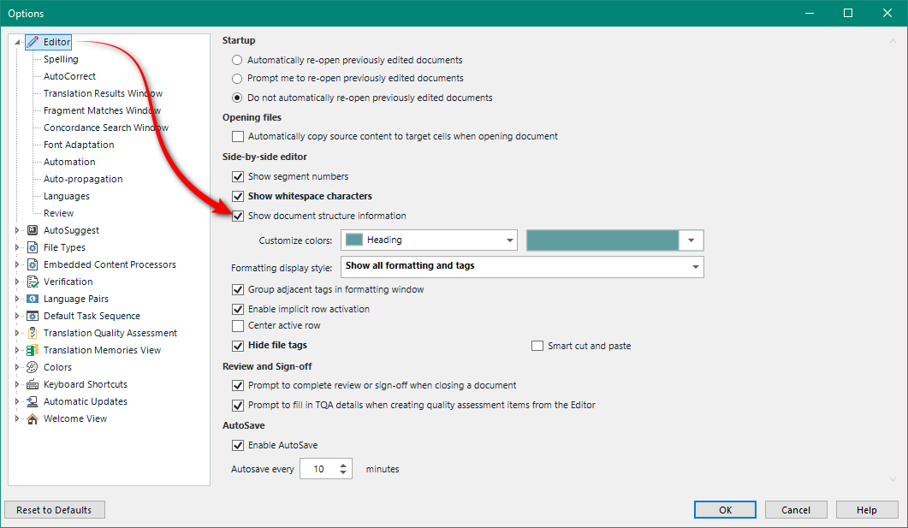908x528 pixels.
Task: Select Spelling in the options tree
Action: click(x=61, y=59)
